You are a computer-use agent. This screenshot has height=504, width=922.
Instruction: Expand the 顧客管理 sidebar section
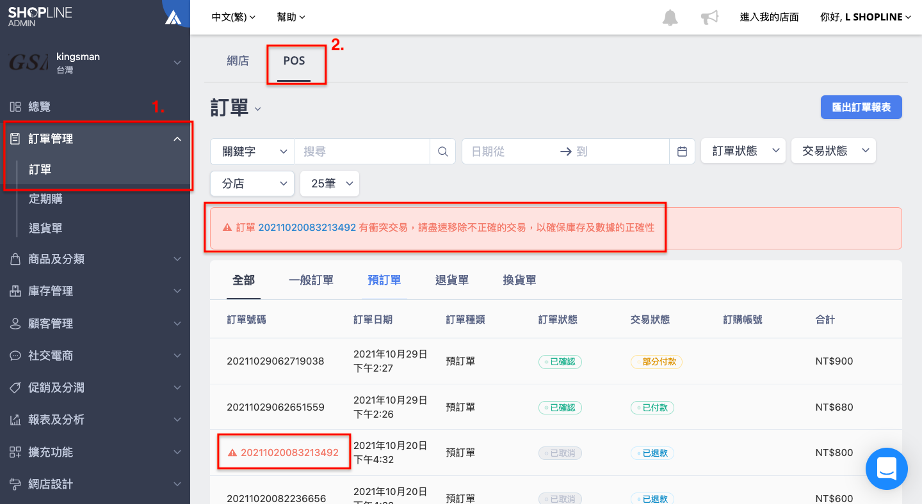[x=95, y=324]
